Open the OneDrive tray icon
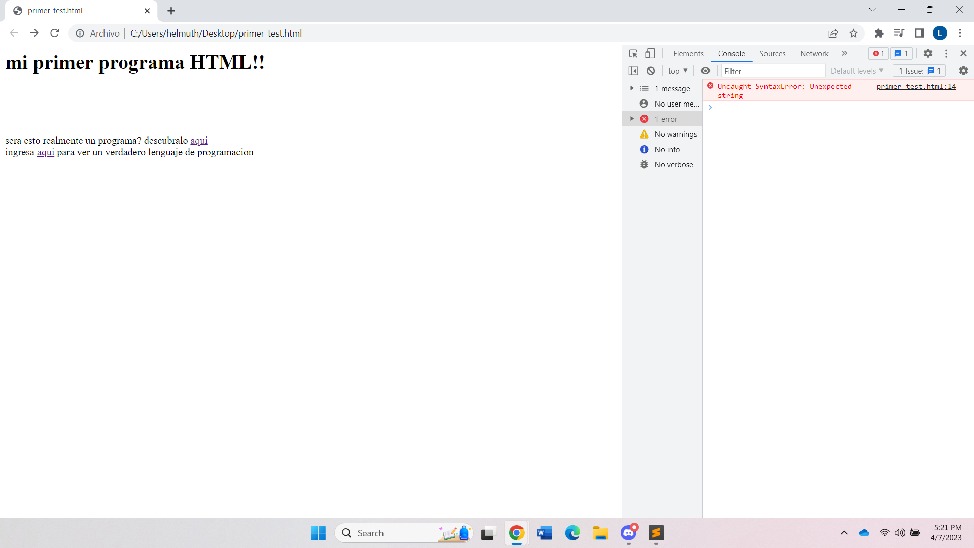Viewport: 974px width, 548px height. click(x=864, y=533)
